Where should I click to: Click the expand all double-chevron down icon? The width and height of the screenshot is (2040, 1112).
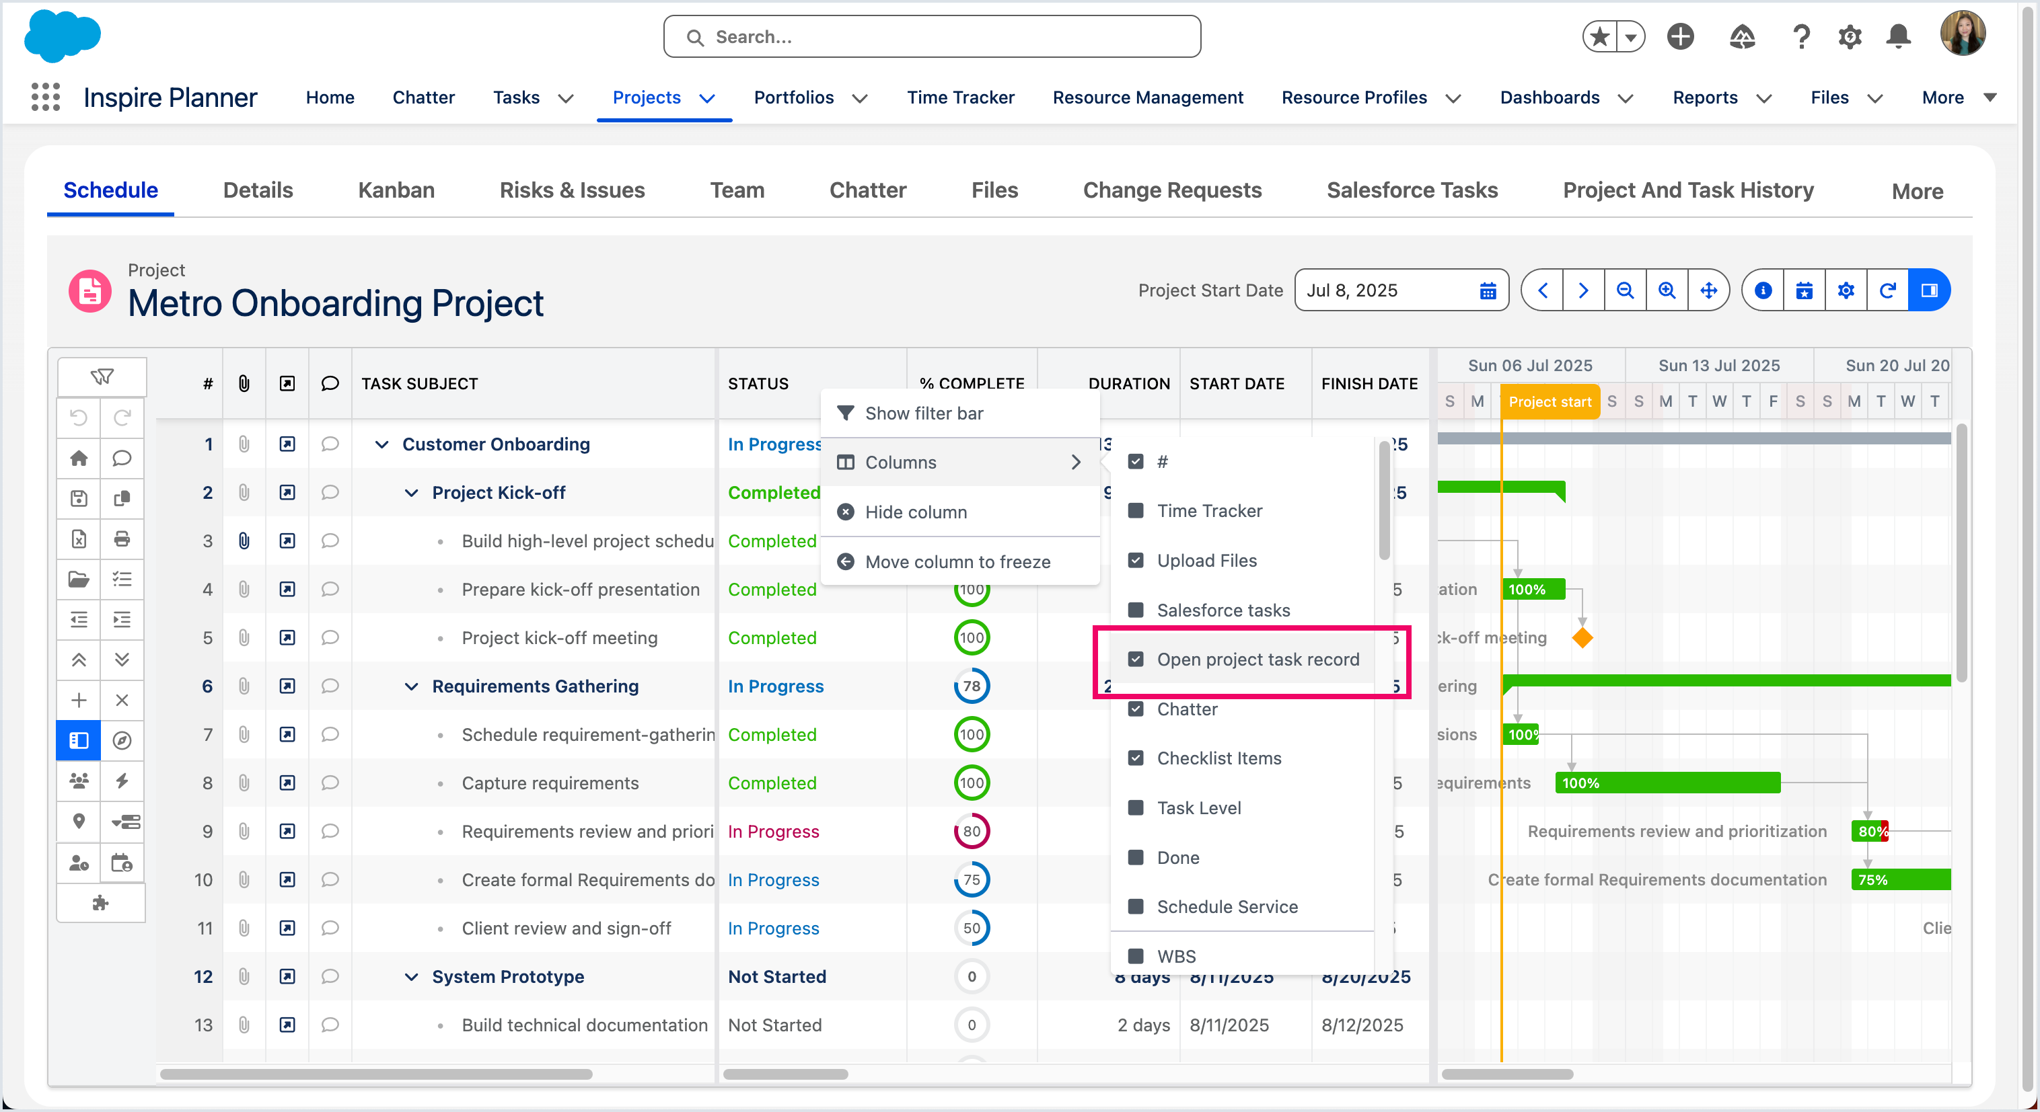[x=122, y=660]
